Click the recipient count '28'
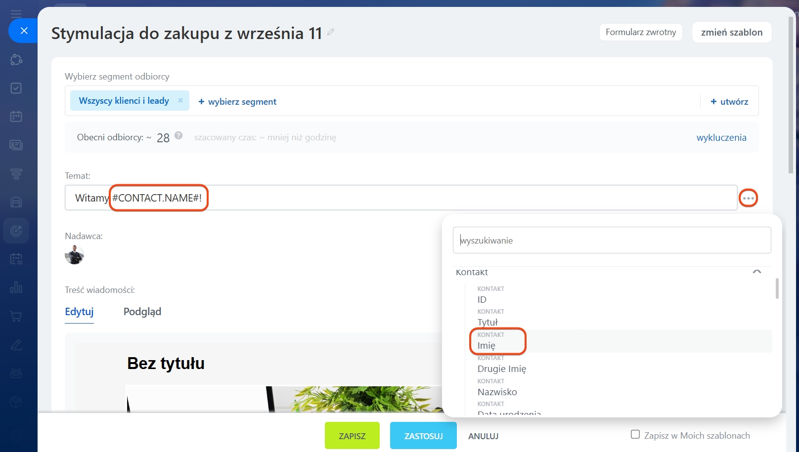Viewport: 799px width, 452px height. [x=163, y=138]
